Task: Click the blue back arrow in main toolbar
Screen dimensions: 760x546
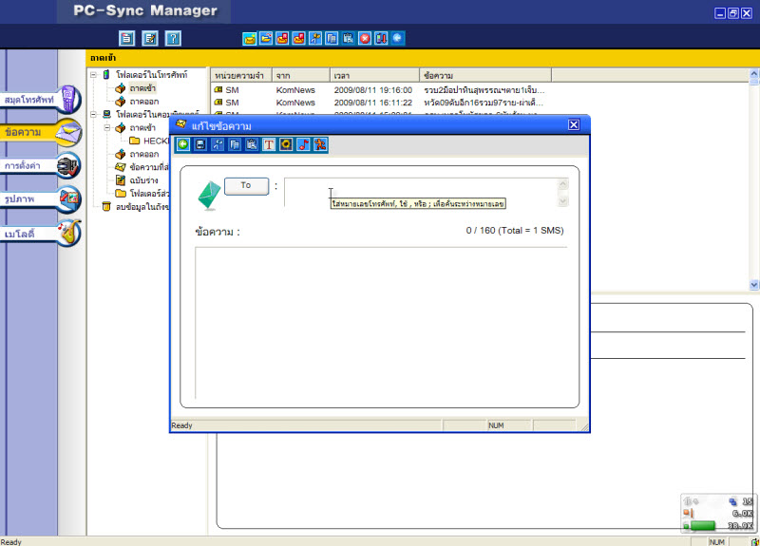Action: [397, 38]
